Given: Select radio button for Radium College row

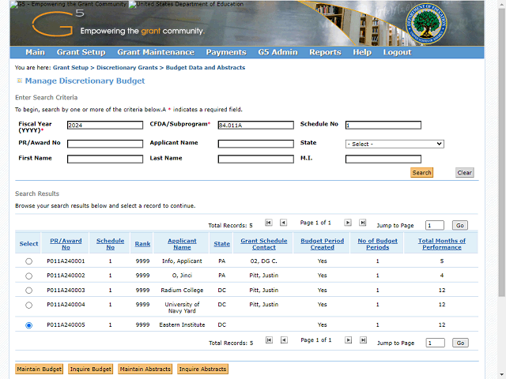Looking at the screenshot, I should [29, 291].
